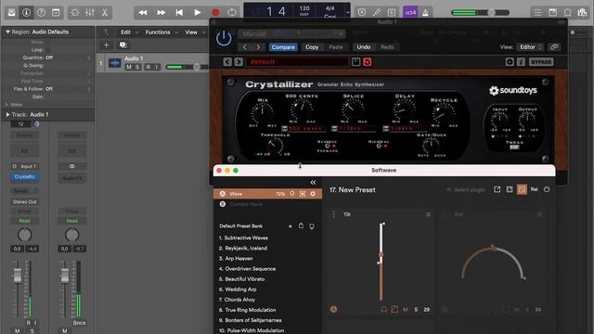Open the View Editor dropdown

531,47
